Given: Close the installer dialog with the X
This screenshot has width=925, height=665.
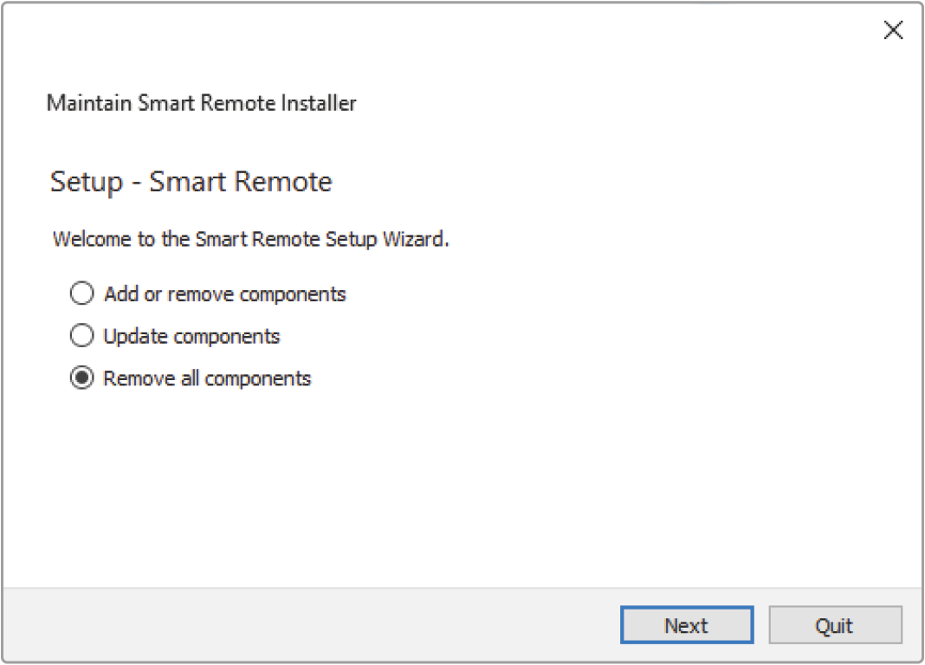Looking at the screenshot, I should coord(893,31).
